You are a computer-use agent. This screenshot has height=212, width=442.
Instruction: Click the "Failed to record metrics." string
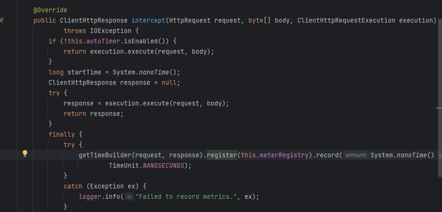click(186, 196)
